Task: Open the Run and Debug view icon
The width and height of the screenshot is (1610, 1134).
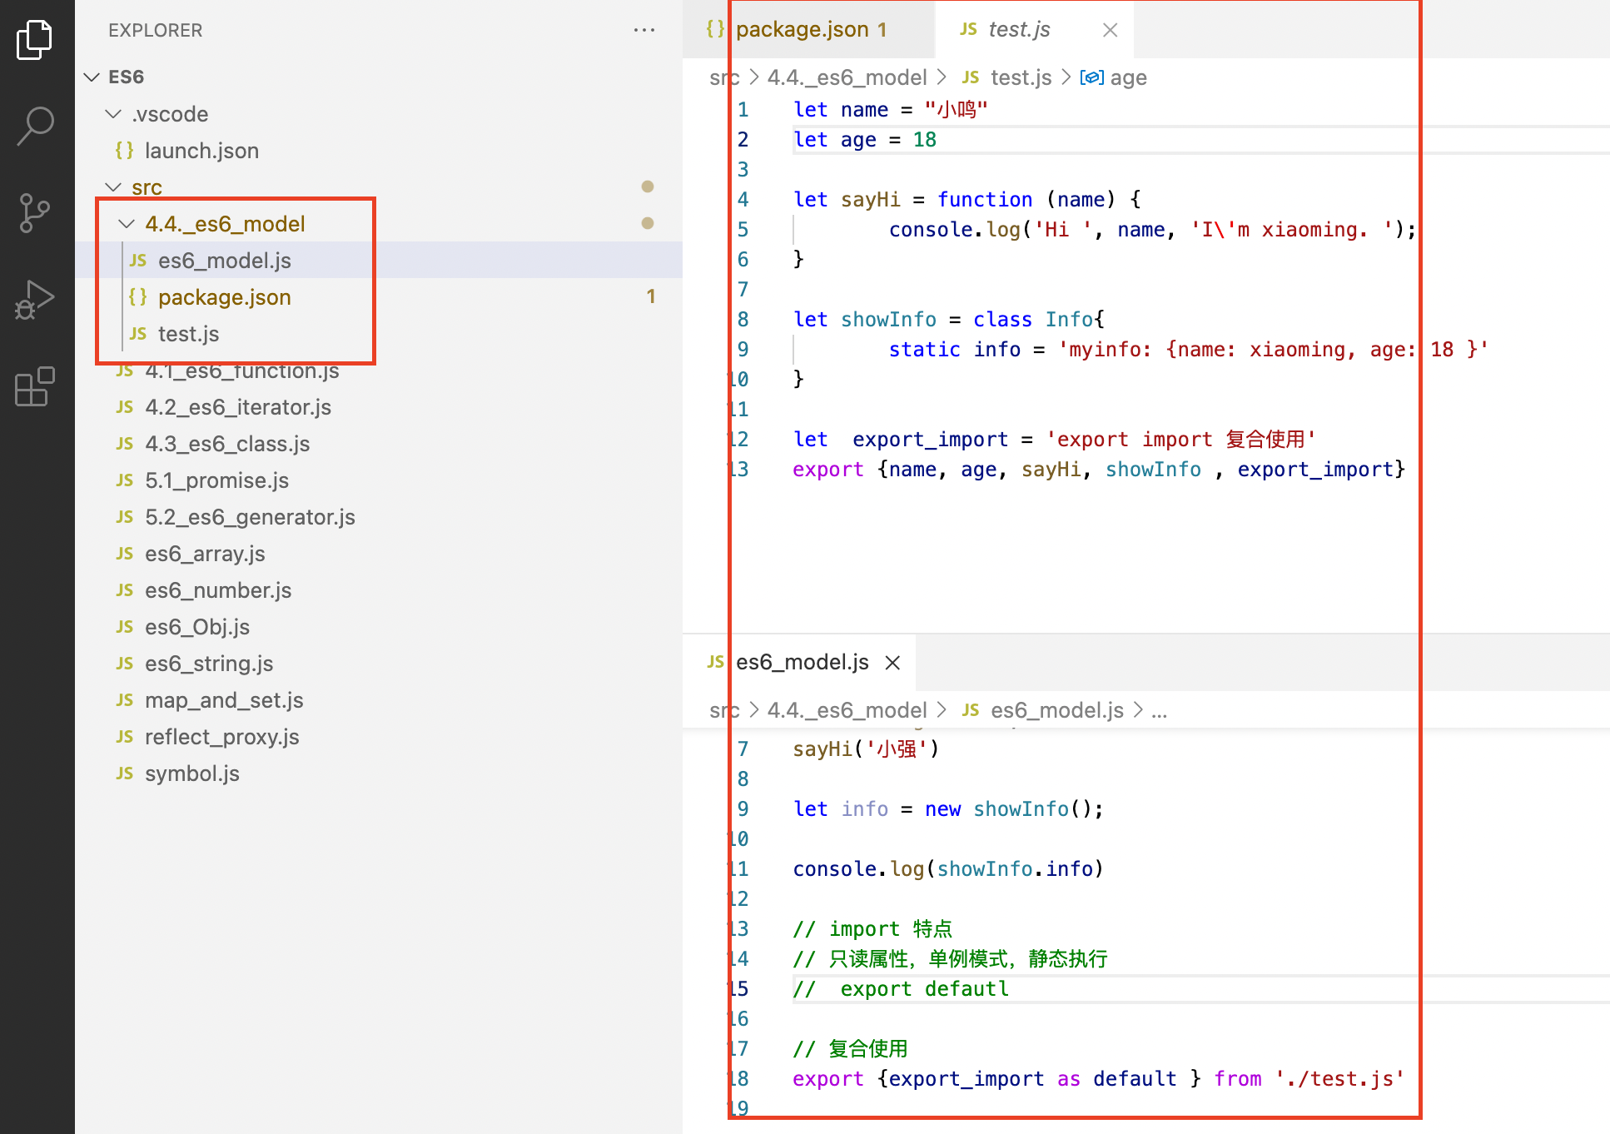Action: 35,301
